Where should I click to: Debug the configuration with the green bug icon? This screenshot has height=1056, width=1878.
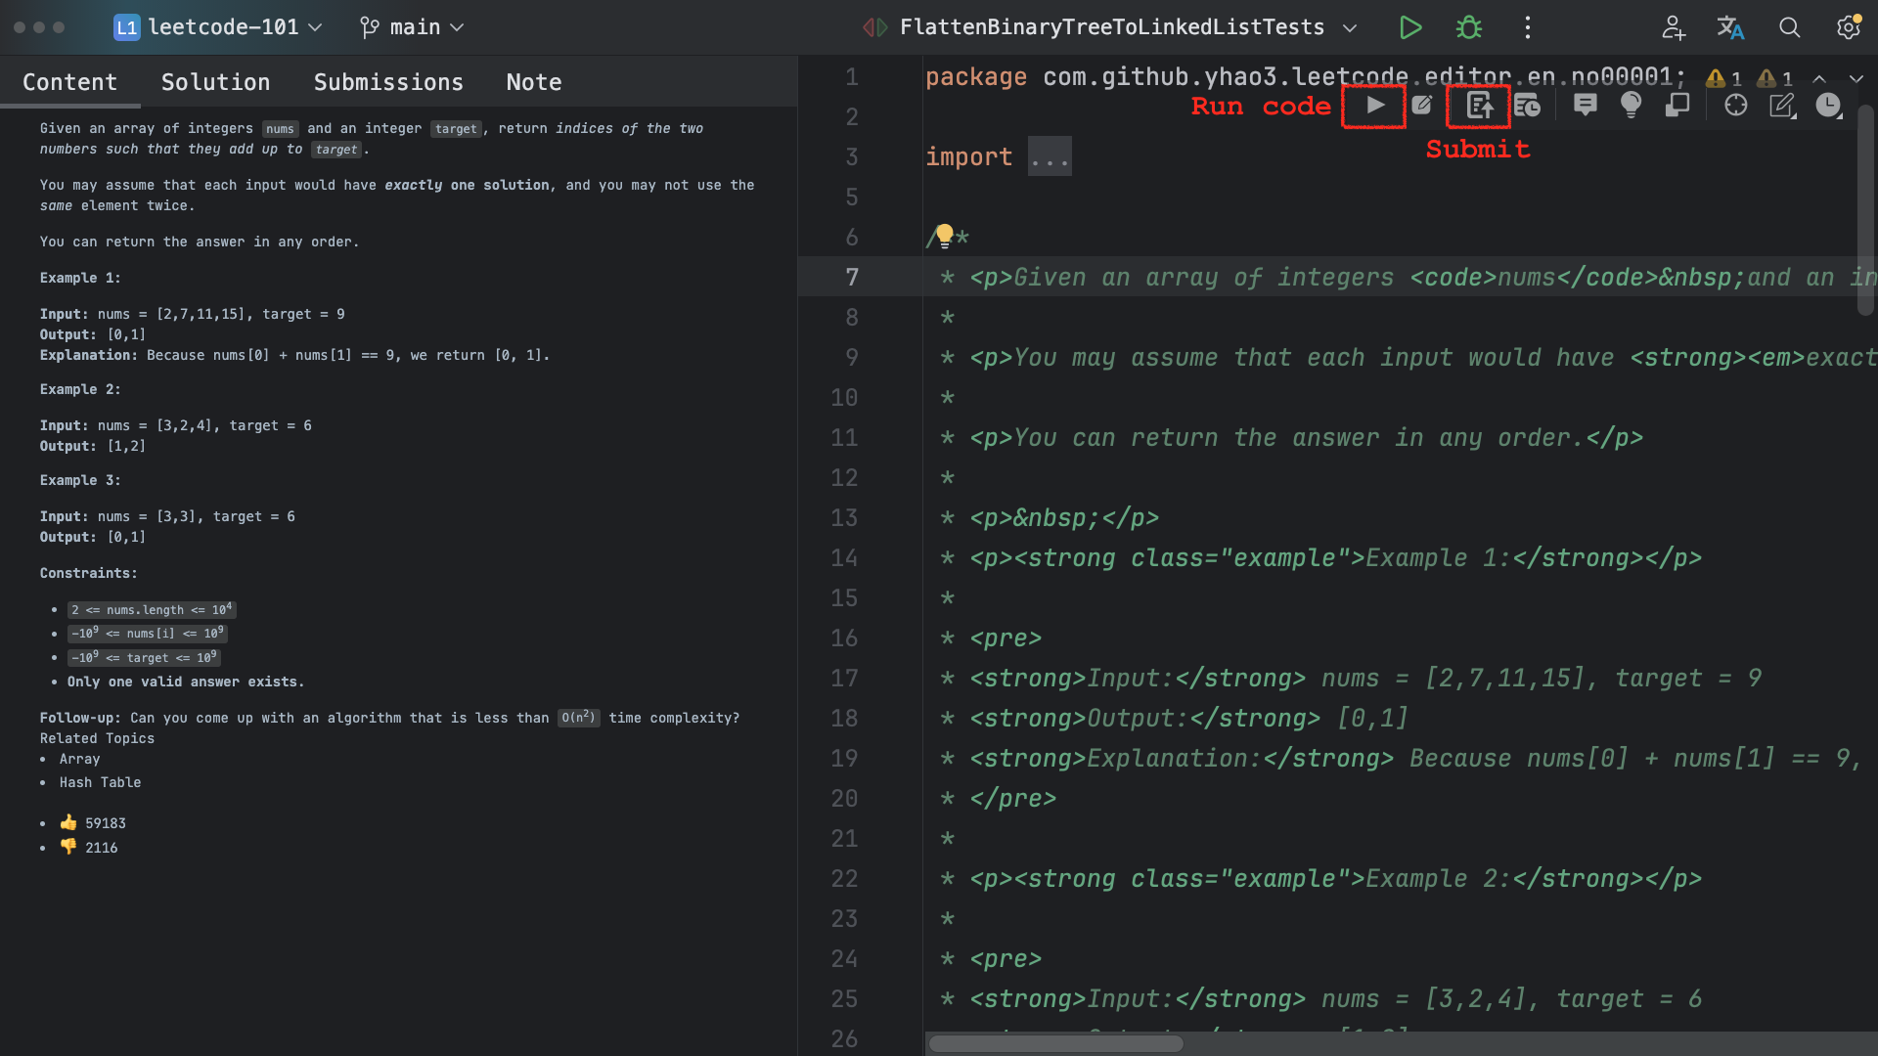click(x=1469, y=27)
